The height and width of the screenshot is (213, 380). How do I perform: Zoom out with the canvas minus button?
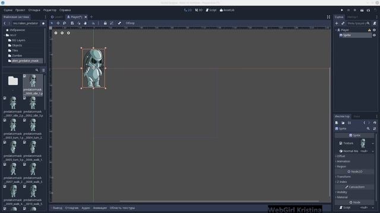(56, 33)
